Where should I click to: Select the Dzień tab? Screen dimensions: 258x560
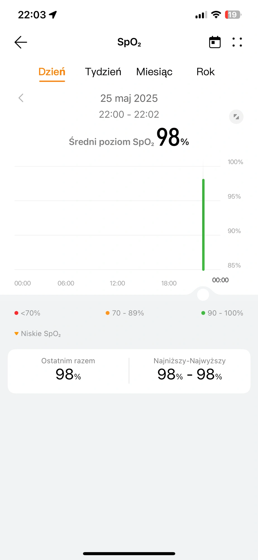tap(52, 72)
